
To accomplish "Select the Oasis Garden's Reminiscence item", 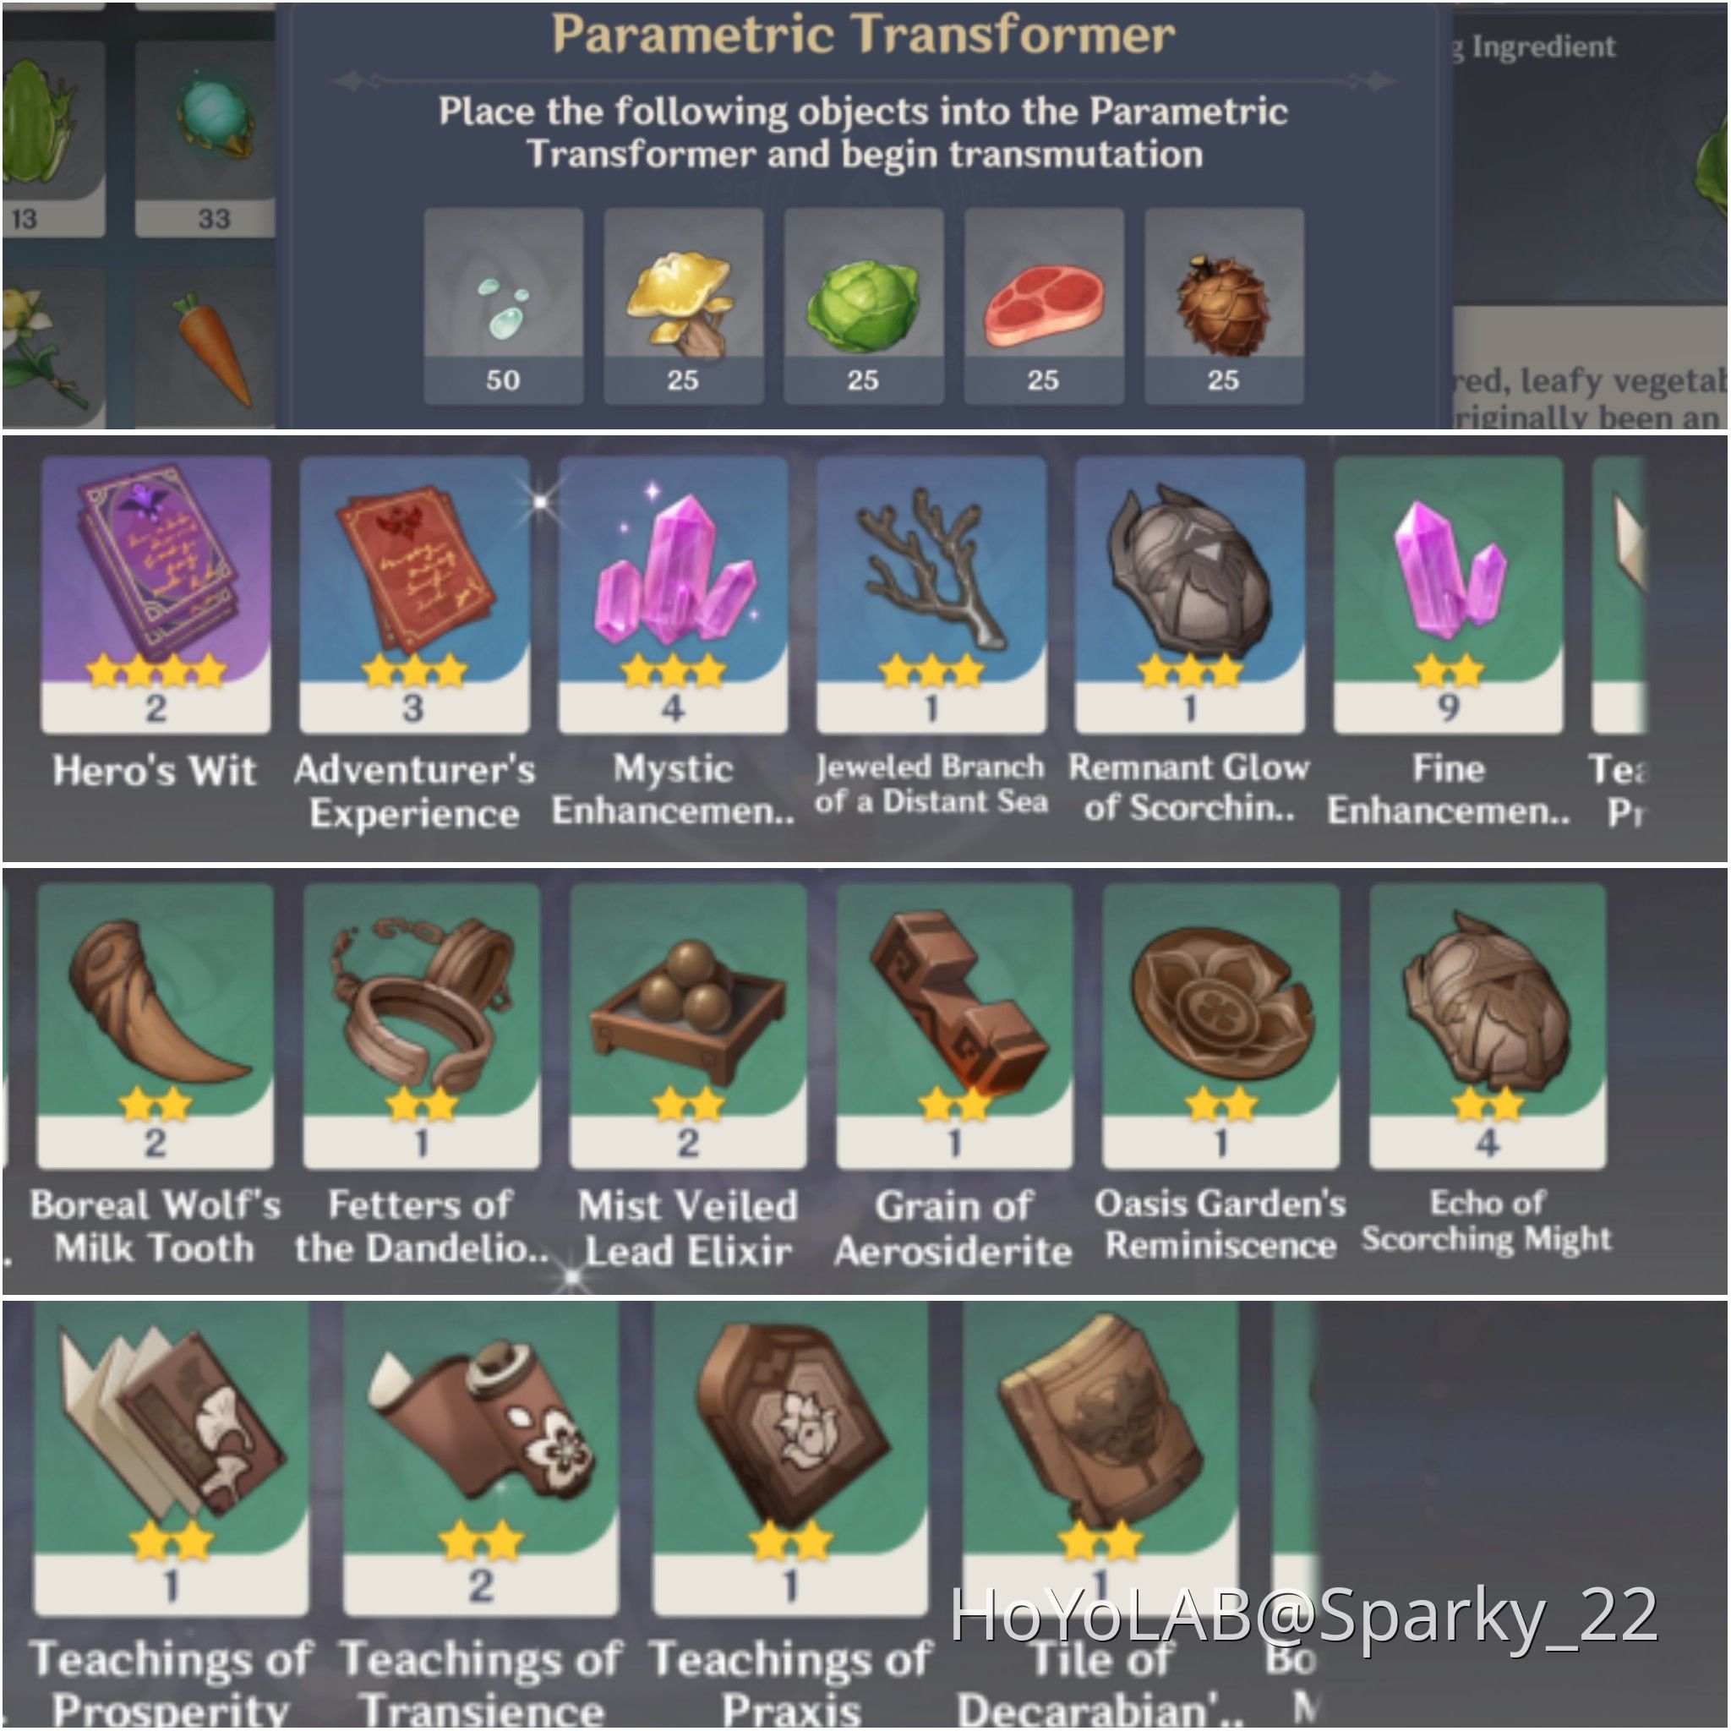I will point(1221,1026).
